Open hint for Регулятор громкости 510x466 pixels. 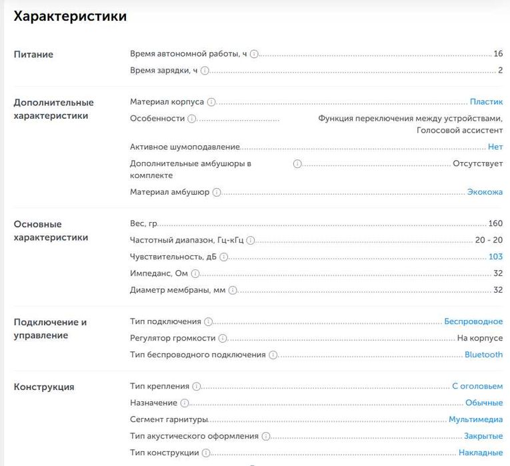pyautogui.click(x=222, y=338)
